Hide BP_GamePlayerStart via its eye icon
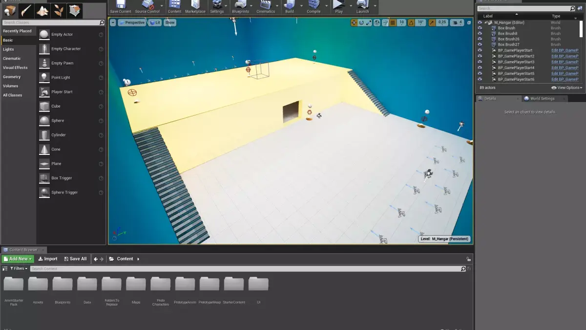The width and height of the screenshot is (586, 330). pyautogui.click(x=480, y=50)
